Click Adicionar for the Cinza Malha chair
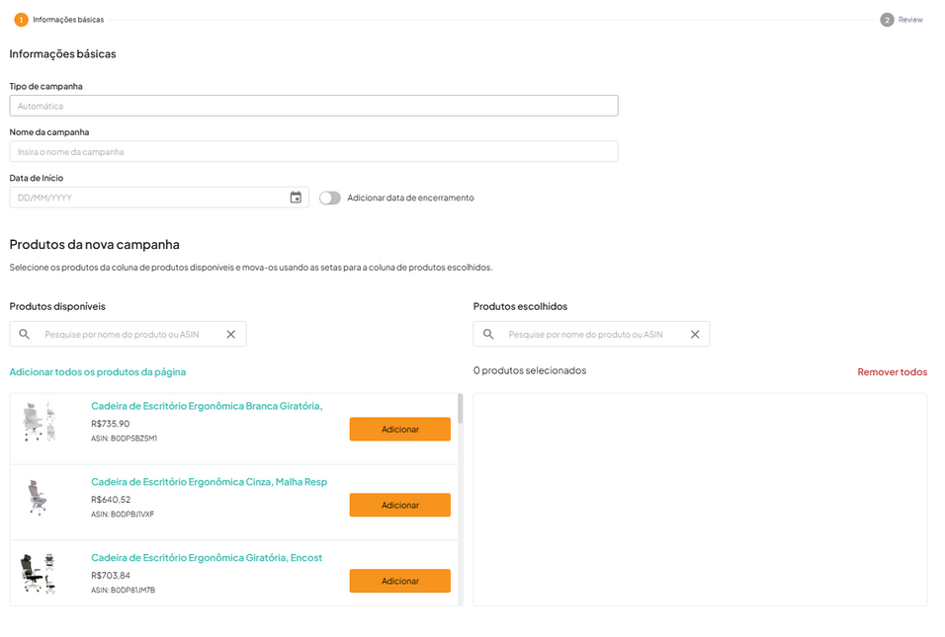Screen dimensions: 945x637 (x=399, y=505)
